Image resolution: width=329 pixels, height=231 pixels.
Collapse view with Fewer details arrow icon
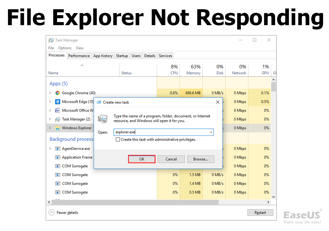tap(52, 213)
